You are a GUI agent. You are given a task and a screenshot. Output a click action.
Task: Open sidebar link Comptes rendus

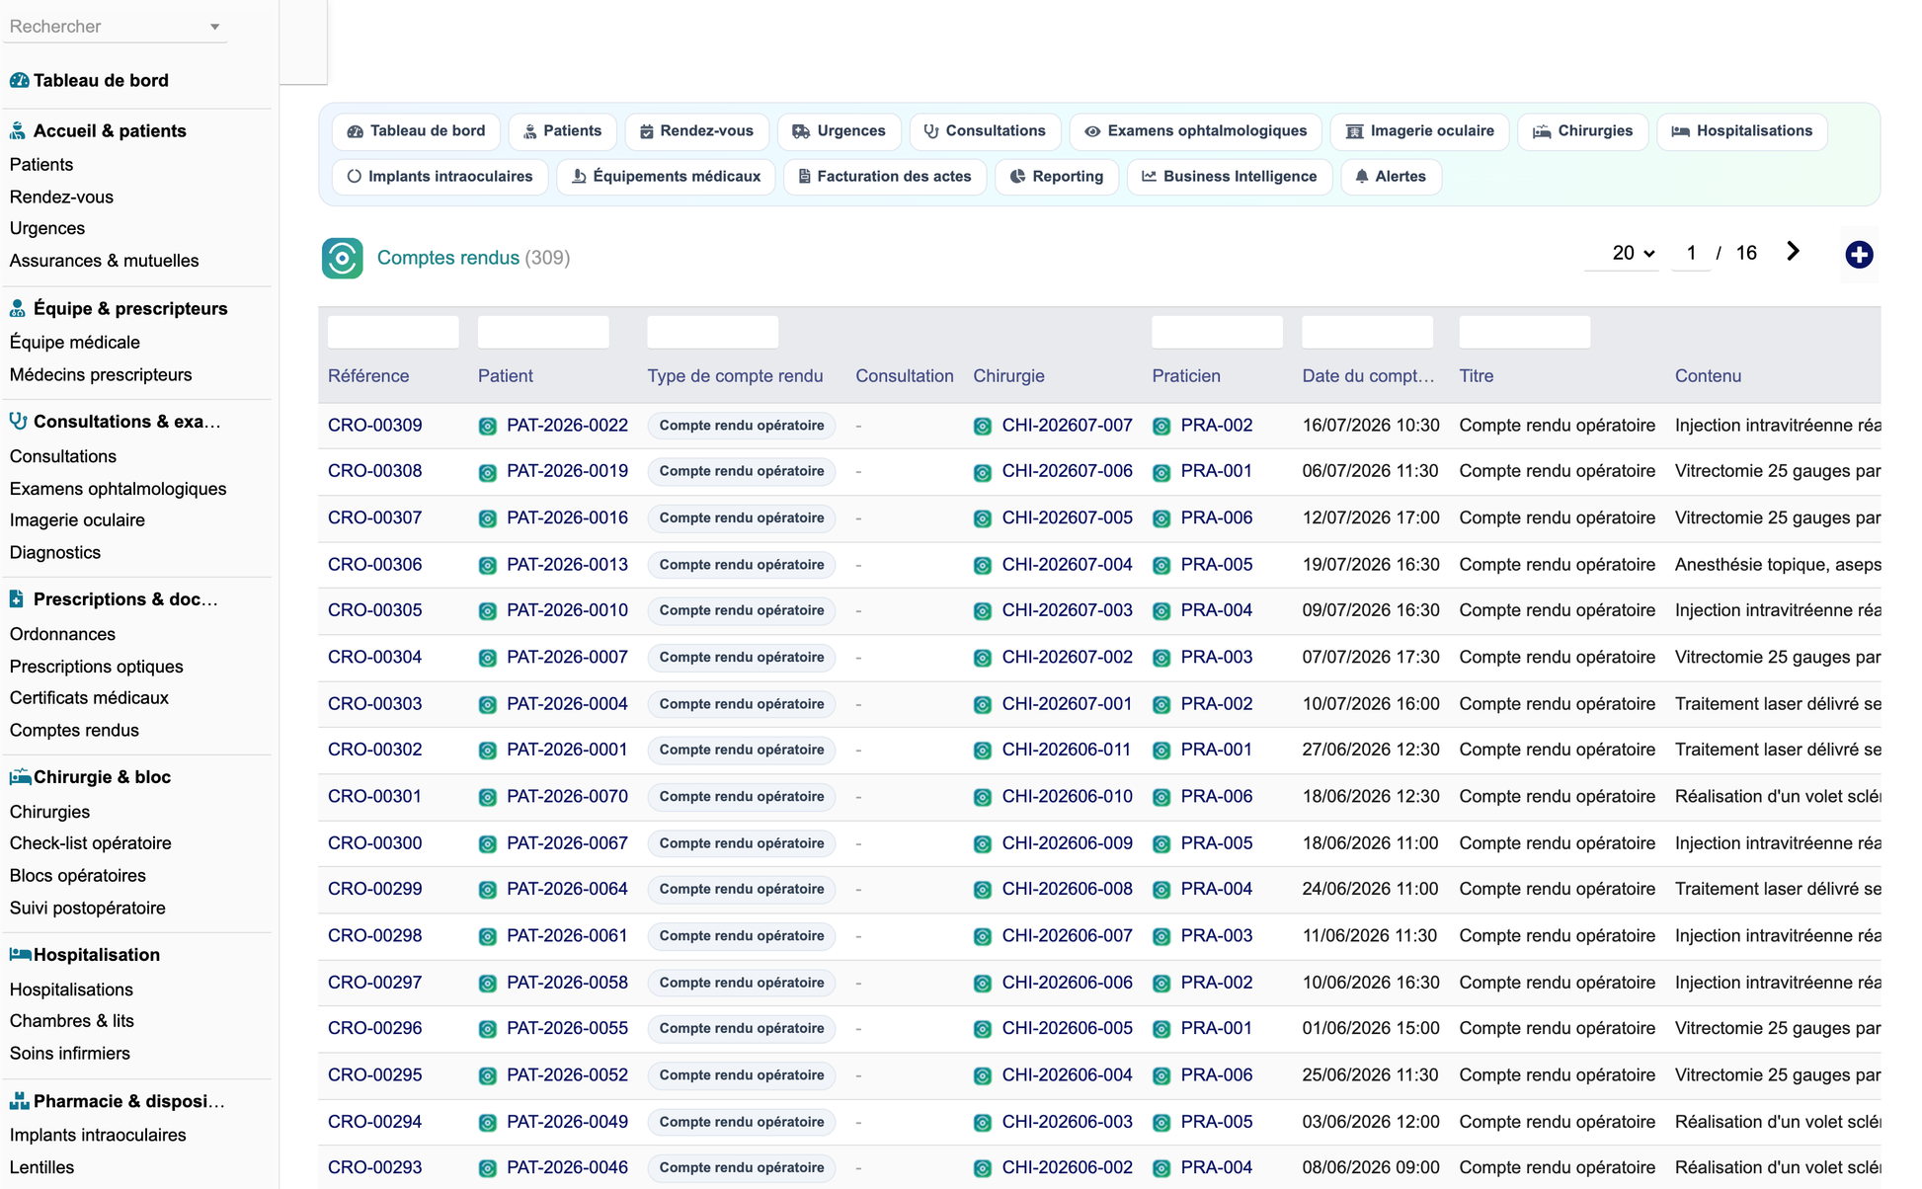pyautogui.click(x=74, y=730)
